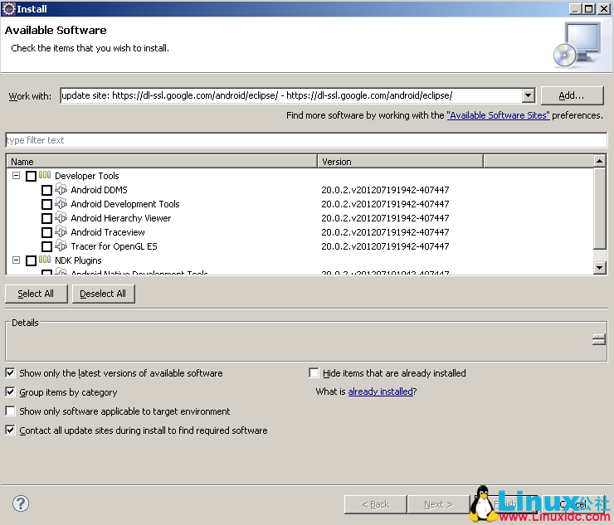Click the Android Development Tools plugin icon
The image size is (614, 525).
point(61,204)
